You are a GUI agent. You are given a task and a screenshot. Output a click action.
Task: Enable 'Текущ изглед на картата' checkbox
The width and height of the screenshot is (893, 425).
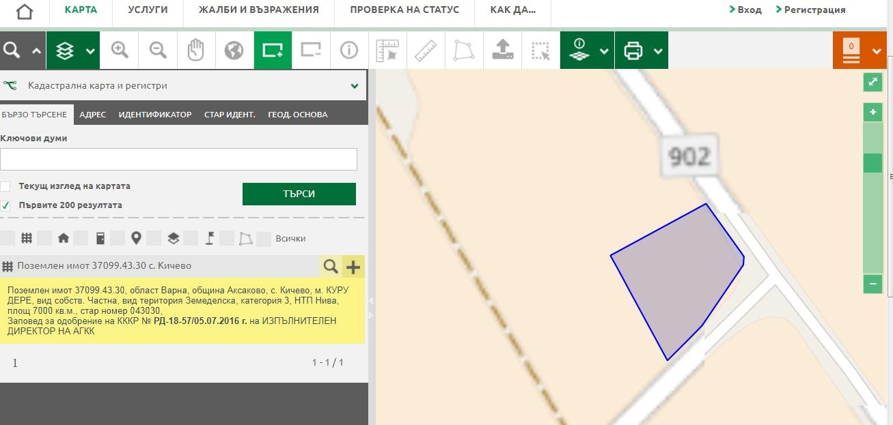pos(5,186)
